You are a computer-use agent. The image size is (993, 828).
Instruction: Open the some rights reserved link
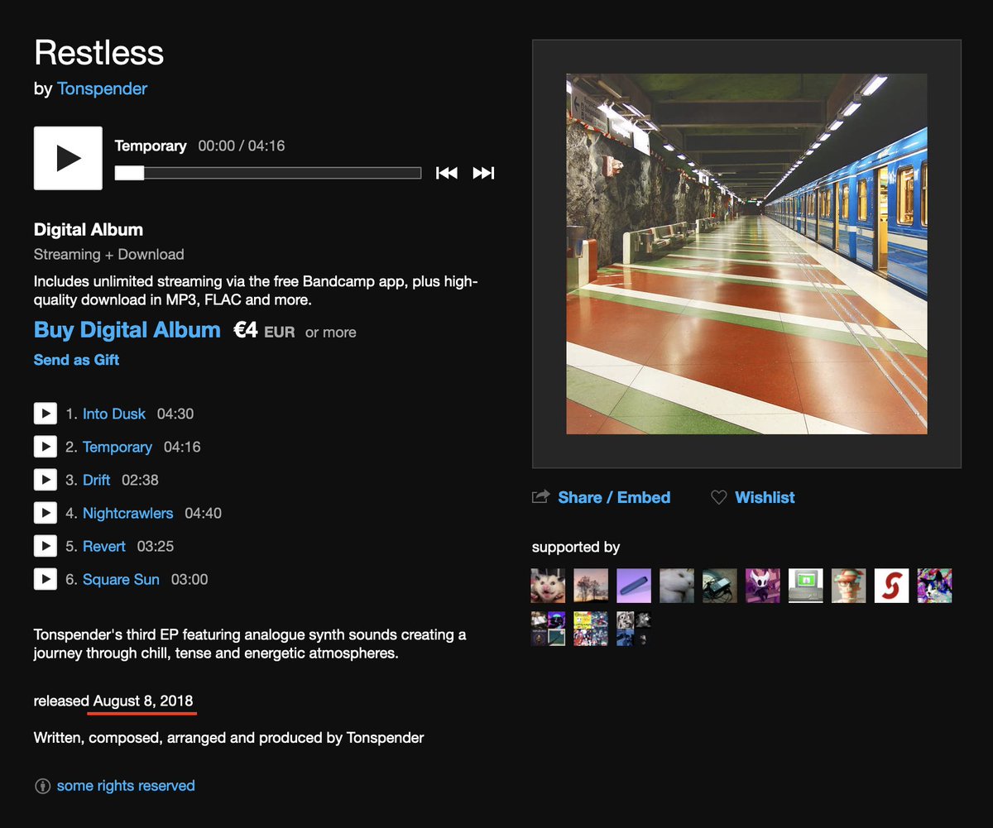[x=126, y=786]
